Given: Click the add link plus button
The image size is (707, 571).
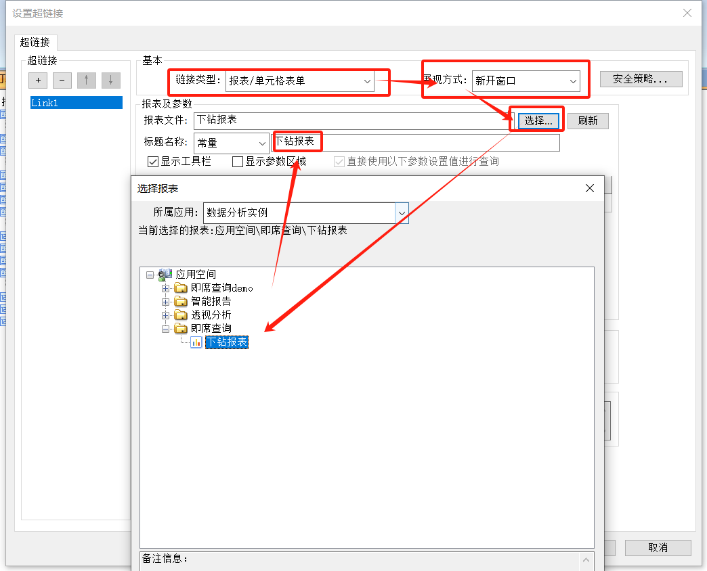Looking at the screenshot, I should [38, 81].
